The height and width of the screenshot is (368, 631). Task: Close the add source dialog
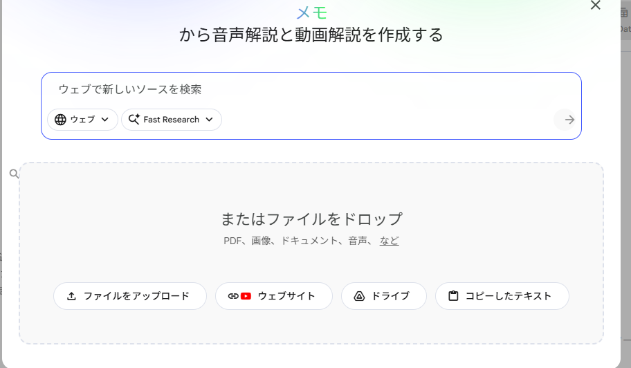[595, 6]
